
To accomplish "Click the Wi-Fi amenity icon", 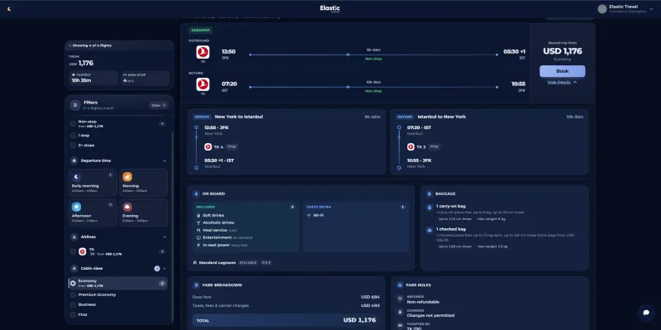I will coord(308,215).
